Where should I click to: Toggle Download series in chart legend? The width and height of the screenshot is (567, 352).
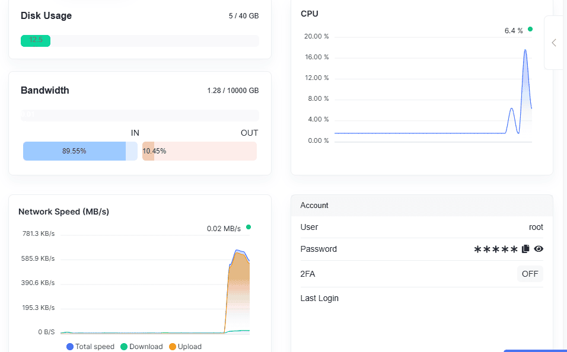(141, 346)
